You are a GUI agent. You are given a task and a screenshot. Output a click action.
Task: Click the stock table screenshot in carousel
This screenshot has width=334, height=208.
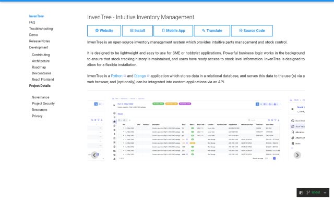point(196,128)
